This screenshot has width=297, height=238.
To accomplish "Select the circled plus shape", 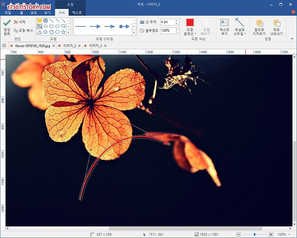I will [45, 21].
